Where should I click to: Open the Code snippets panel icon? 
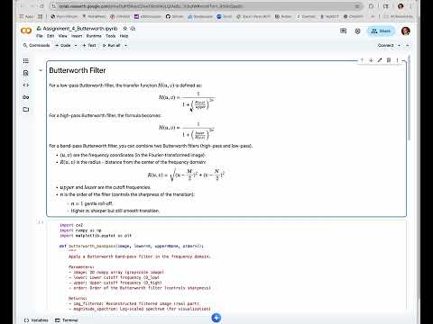pos(26,85)
